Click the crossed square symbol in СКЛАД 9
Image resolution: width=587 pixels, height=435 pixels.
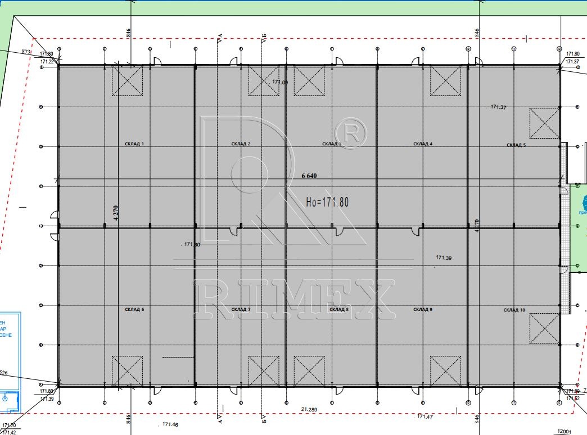446,370
